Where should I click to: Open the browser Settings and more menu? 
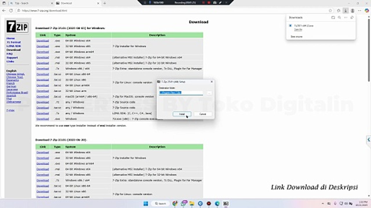coord(360,10)
